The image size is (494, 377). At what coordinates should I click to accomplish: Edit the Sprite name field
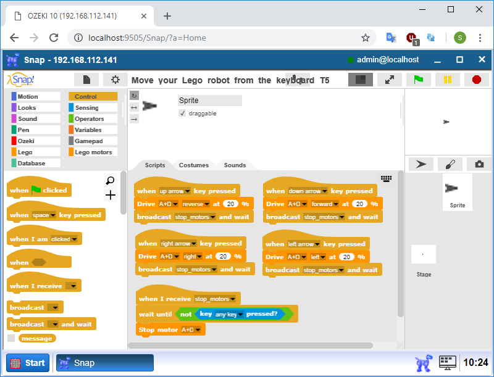click(x=210, y=101)
